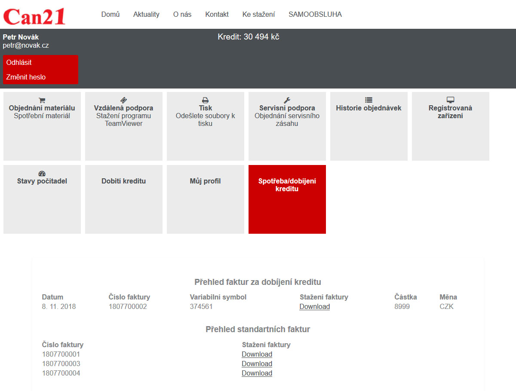
Task: Click the shopping cart icon for Objednání materiálu
Action: [x=42, y=100]
